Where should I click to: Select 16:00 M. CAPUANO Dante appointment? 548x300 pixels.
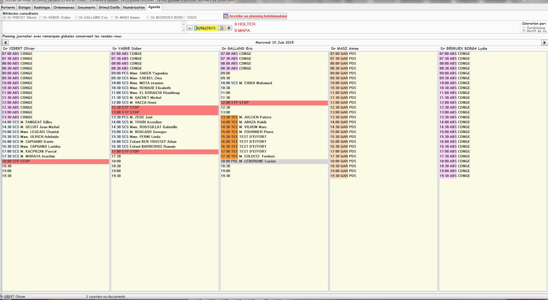[55, 142]
